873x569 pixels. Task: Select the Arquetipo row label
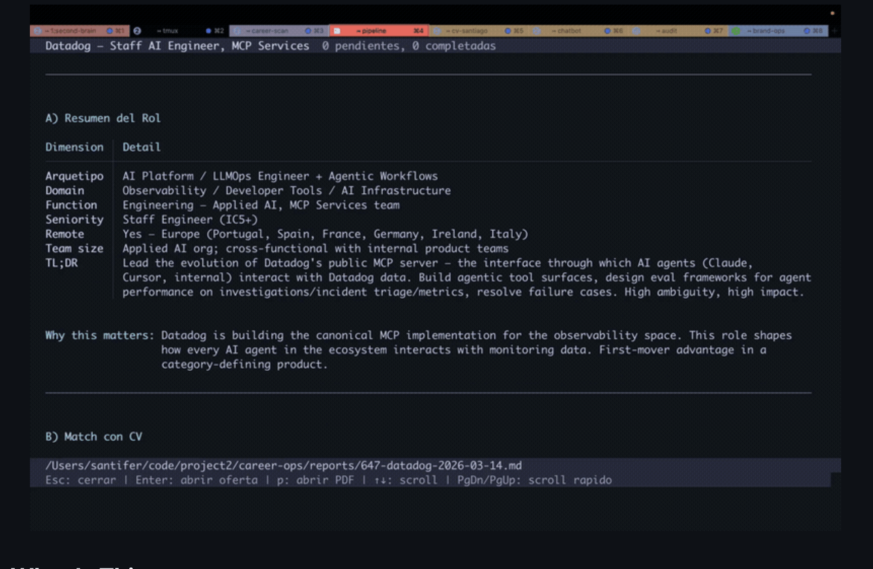pyautogui.click(x=74, y=176)
